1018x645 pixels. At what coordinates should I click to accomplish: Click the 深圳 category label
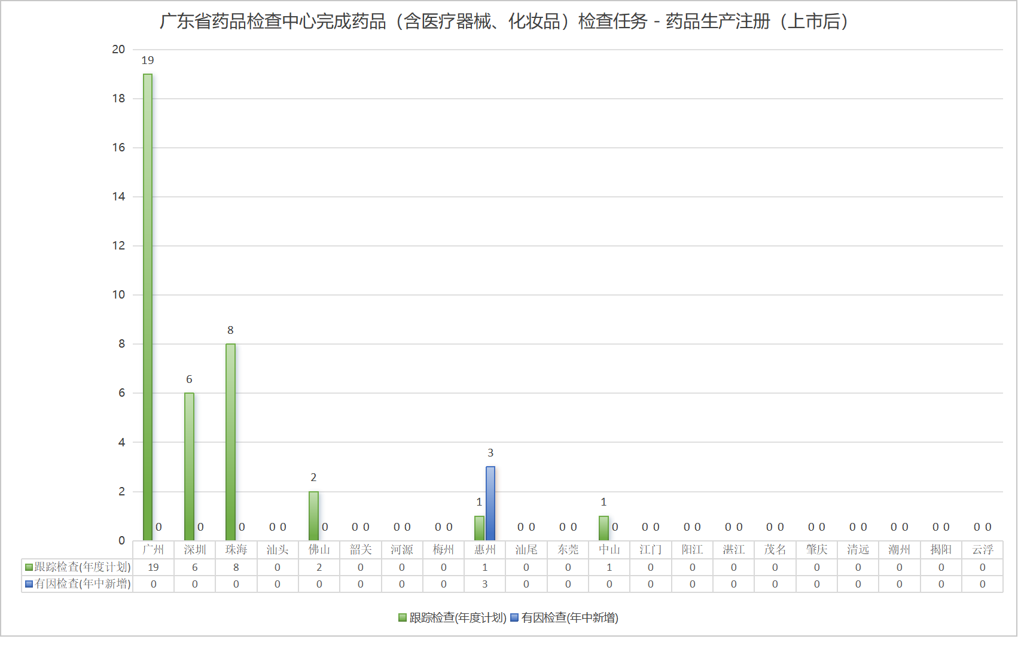pyautogui.click(x=195, y=549)
